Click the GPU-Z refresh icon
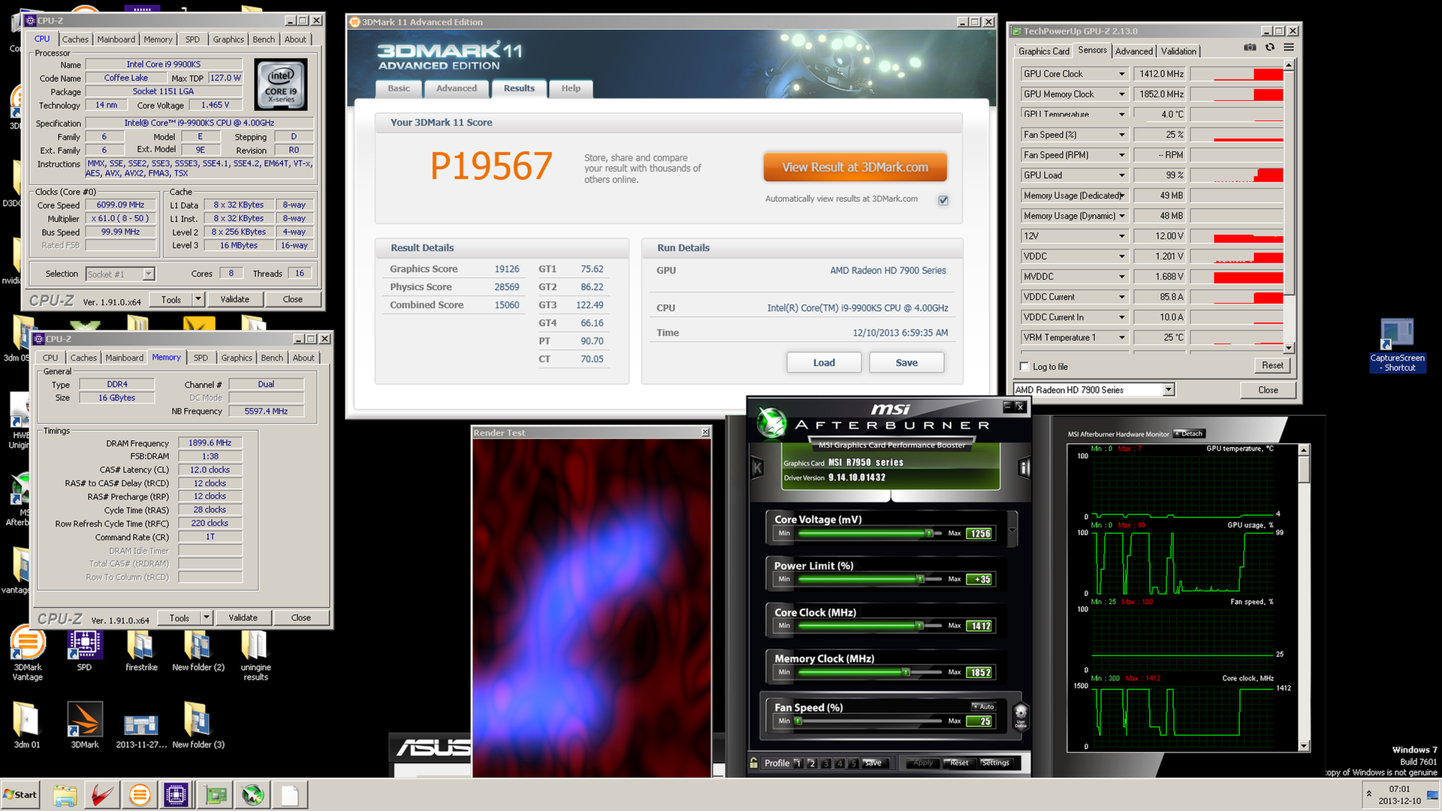This screenshot has height=811, width=1442. (1270, 47)
